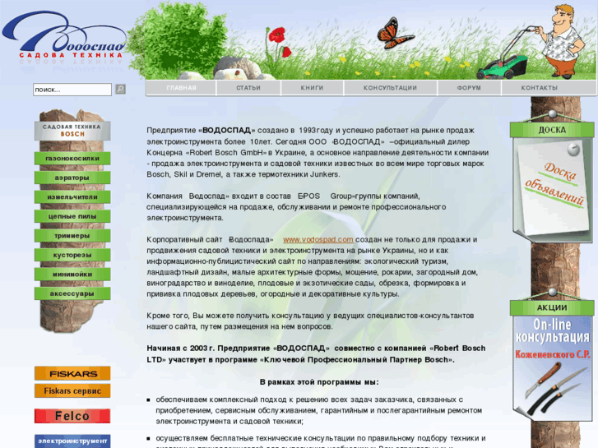Go to the КОНСУЛЬТАЦИИ menu tab

(390, 88)
